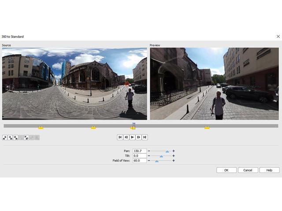Step back to the previous frame
This screenshot has height=211, width=282.
coord(126,137)
